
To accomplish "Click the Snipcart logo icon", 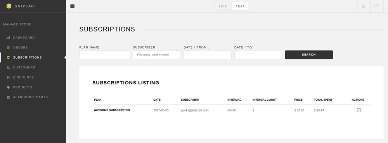I will click(9, 6).
